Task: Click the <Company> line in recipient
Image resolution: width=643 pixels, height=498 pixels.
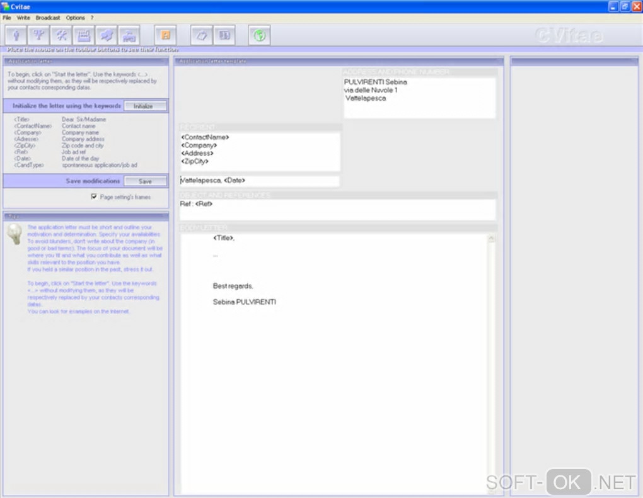Action: tap(199, 145)
